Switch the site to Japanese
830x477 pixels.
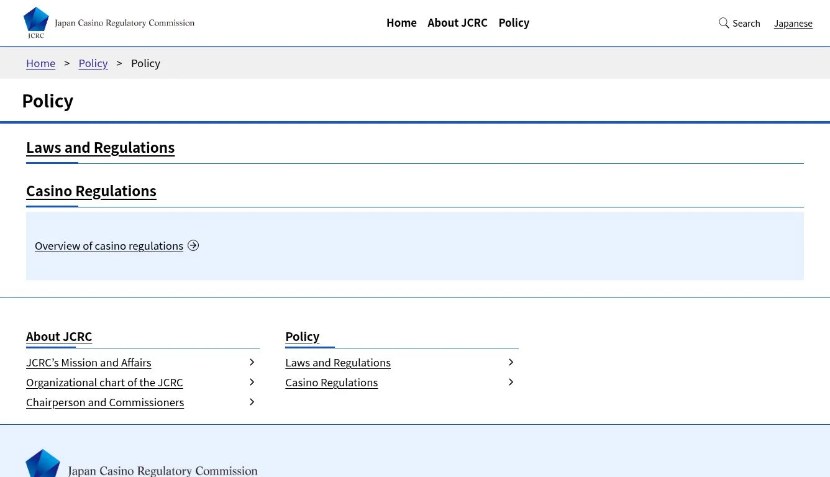coord(793,23)
